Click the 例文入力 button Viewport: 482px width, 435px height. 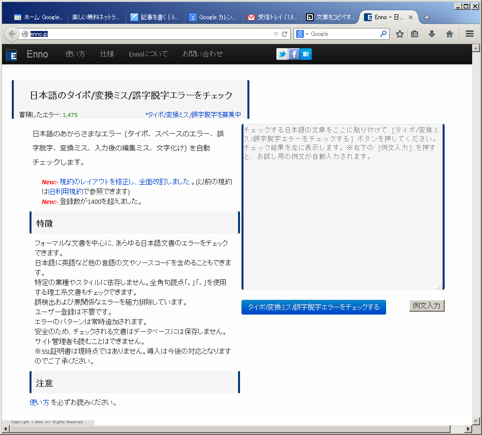(x=427, y=306)
